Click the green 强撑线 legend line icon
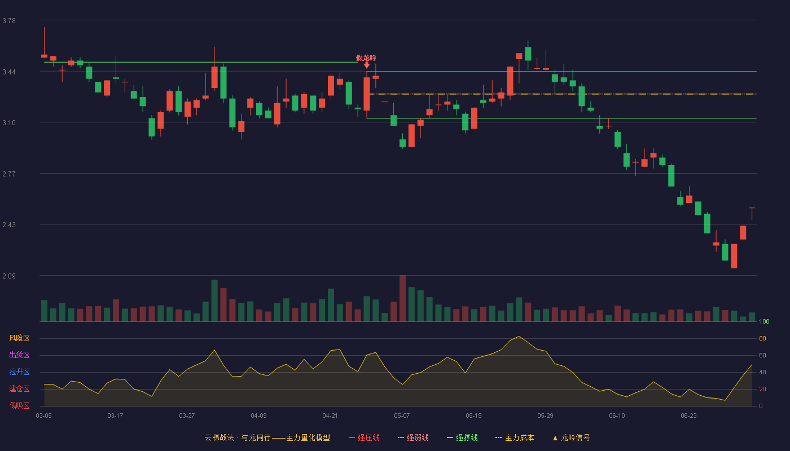The height and width of the screenshot is (451, 790). tap(450, 437)
